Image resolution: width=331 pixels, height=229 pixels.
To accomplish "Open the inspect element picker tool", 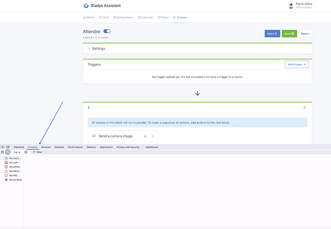I will click(2, 147).
